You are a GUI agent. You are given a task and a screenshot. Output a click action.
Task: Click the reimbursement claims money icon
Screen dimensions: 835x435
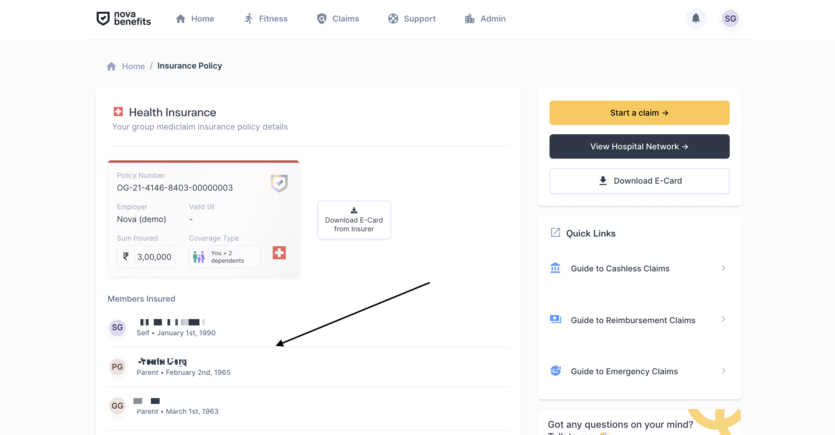pyautogui.click(x=555, y=319)
